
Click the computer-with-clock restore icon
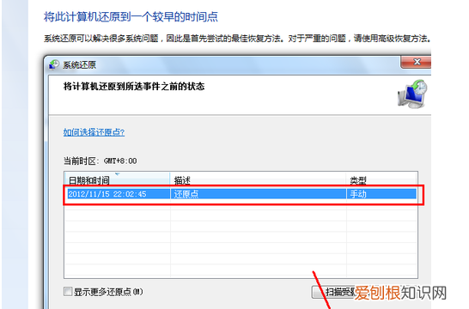click(x=412, y=94)
